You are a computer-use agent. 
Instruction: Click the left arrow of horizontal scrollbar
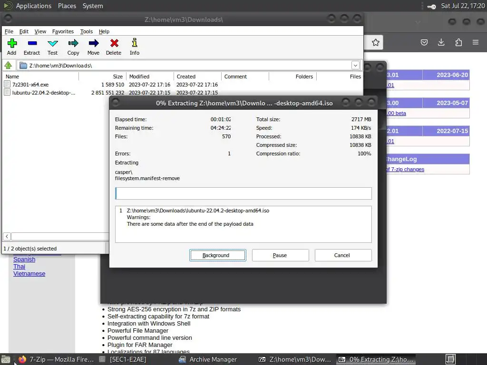[x=7, y=236]
